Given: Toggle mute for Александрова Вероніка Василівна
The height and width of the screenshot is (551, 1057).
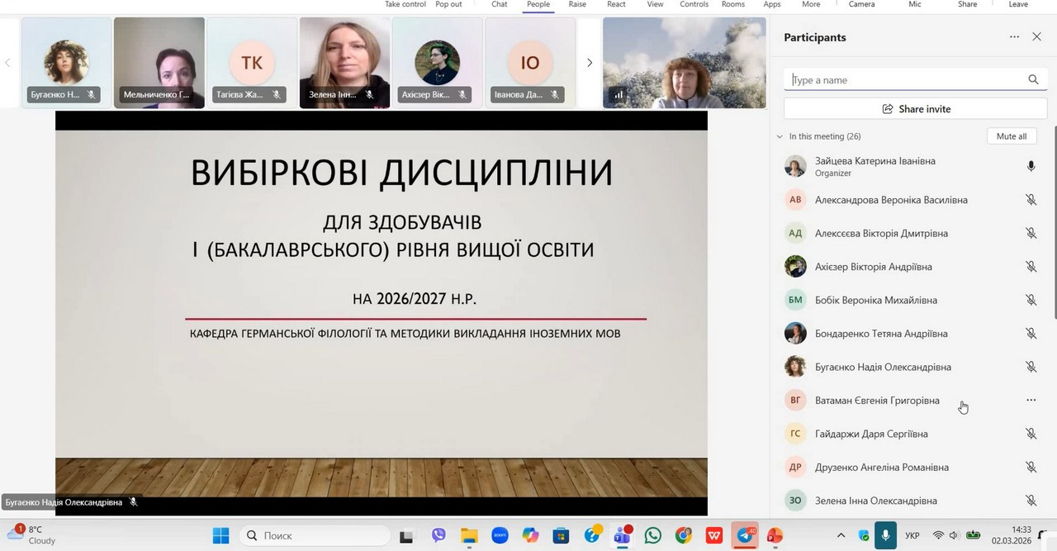Looking at the screenshot, I should pos(1031,200).
